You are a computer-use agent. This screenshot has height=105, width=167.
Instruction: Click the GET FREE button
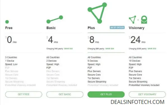pos(24,94)
